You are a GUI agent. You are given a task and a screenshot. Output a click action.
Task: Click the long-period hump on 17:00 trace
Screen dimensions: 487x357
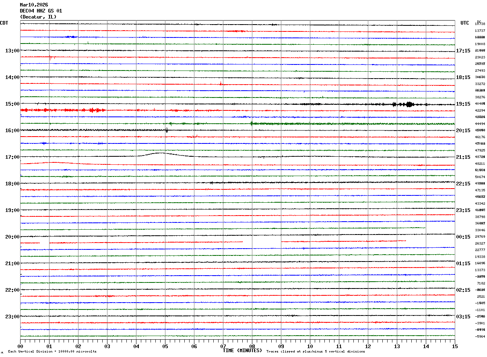click(161, 154)
